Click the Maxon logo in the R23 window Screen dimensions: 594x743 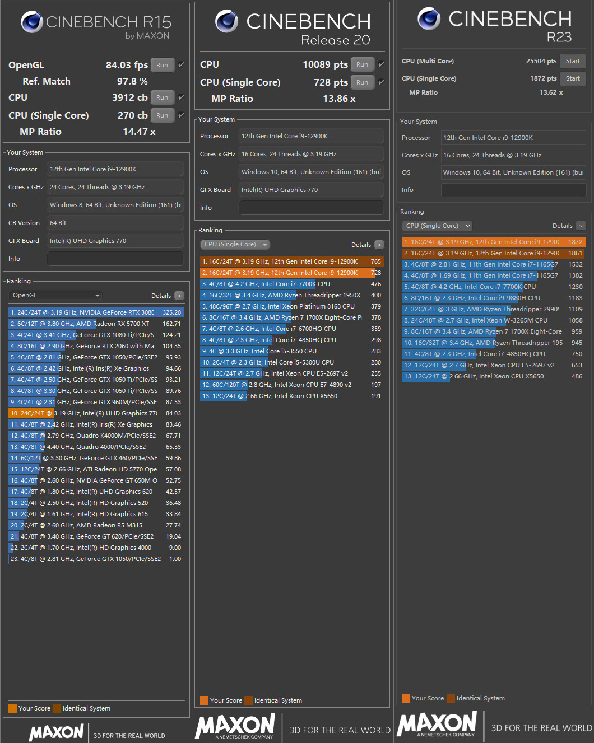coord(437,723)
